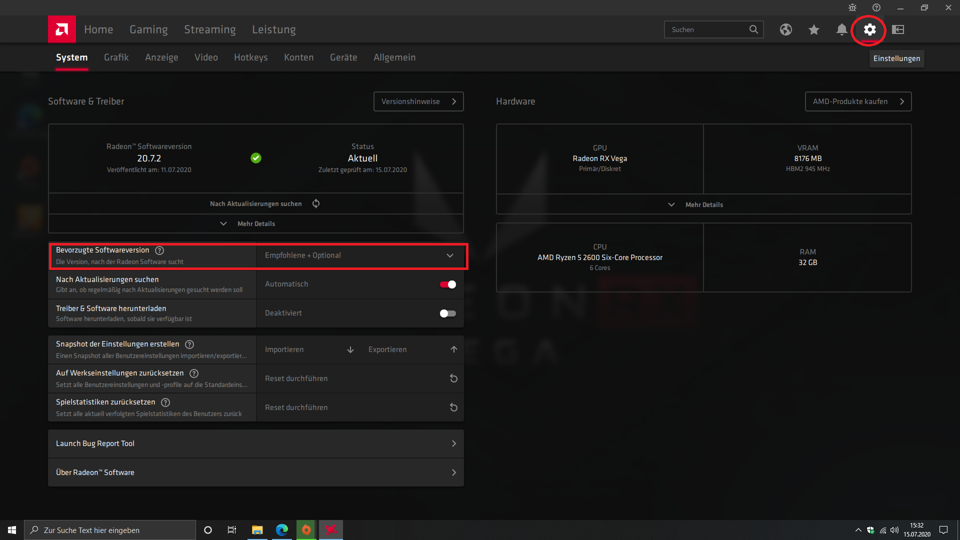Image resolution: width=960 pixels, height=540 pixels.
Task: Open the Gaming menu
Action: click(x=148, y=29)
